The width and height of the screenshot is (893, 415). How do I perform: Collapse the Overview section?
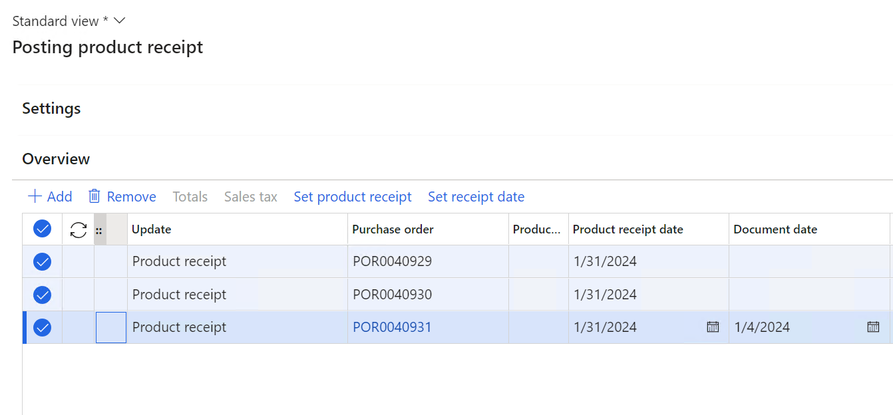(56, 159)
